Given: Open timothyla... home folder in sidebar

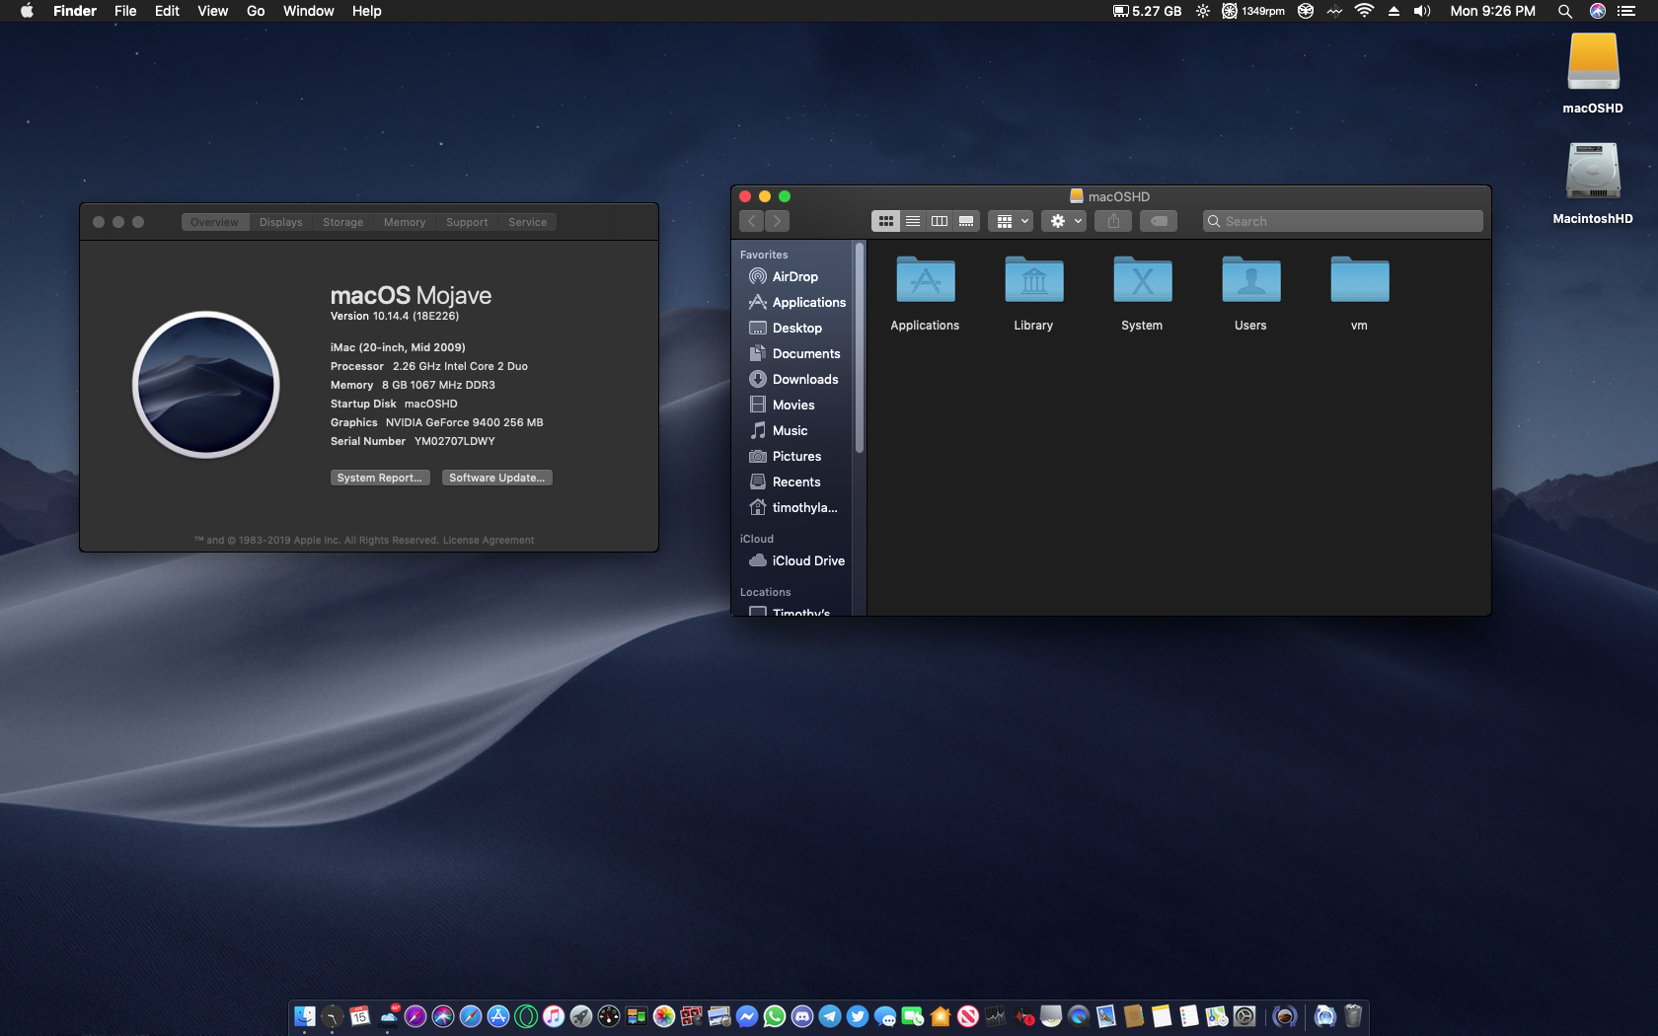Looking at the screenshot, I should coord(792,508).
